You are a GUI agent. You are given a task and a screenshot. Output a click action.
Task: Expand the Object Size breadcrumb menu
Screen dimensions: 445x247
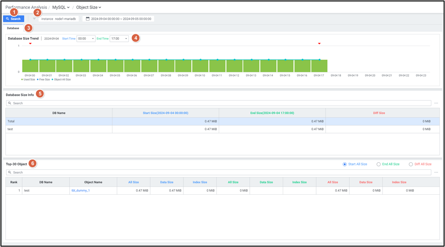pyautogui.click(x=88, y=8)
